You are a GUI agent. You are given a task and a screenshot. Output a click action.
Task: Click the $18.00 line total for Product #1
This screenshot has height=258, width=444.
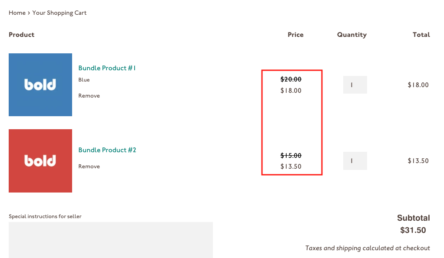418,85
